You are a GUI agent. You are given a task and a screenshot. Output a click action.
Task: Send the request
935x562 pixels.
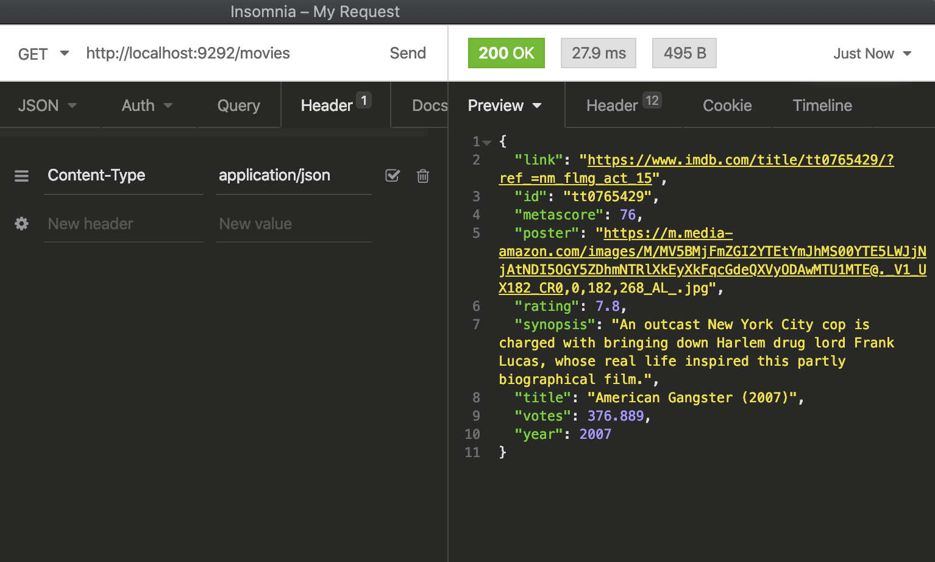pyautogui.click(x=408, y=53)
